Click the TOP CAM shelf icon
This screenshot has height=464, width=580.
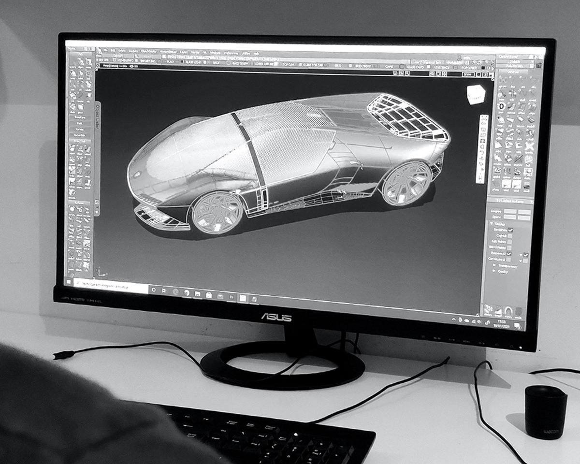289,64
